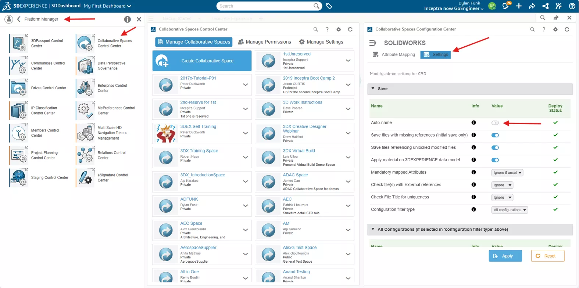Open notifications bell with badge

[x=506, y=6]
